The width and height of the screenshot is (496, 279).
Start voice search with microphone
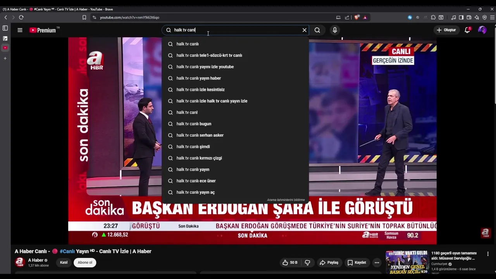[x=335, y=30]
